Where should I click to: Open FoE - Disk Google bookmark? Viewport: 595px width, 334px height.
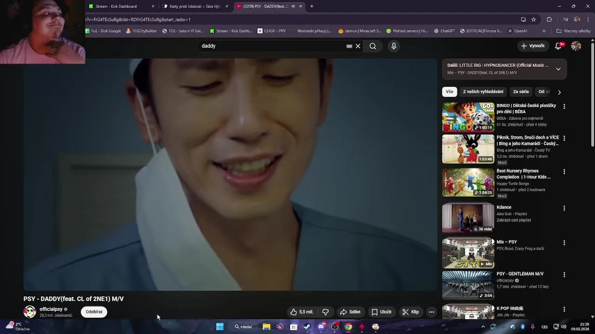click(x=103, y=31)
